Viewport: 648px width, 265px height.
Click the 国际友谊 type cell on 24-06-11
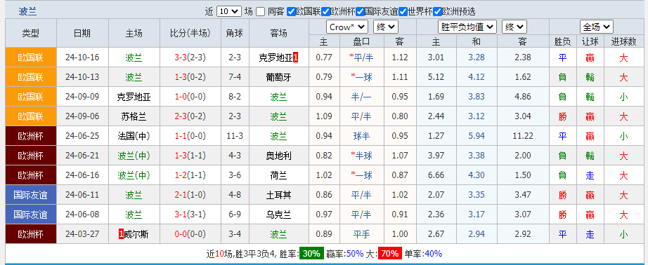pyautogui.click(x=31, y=195)
